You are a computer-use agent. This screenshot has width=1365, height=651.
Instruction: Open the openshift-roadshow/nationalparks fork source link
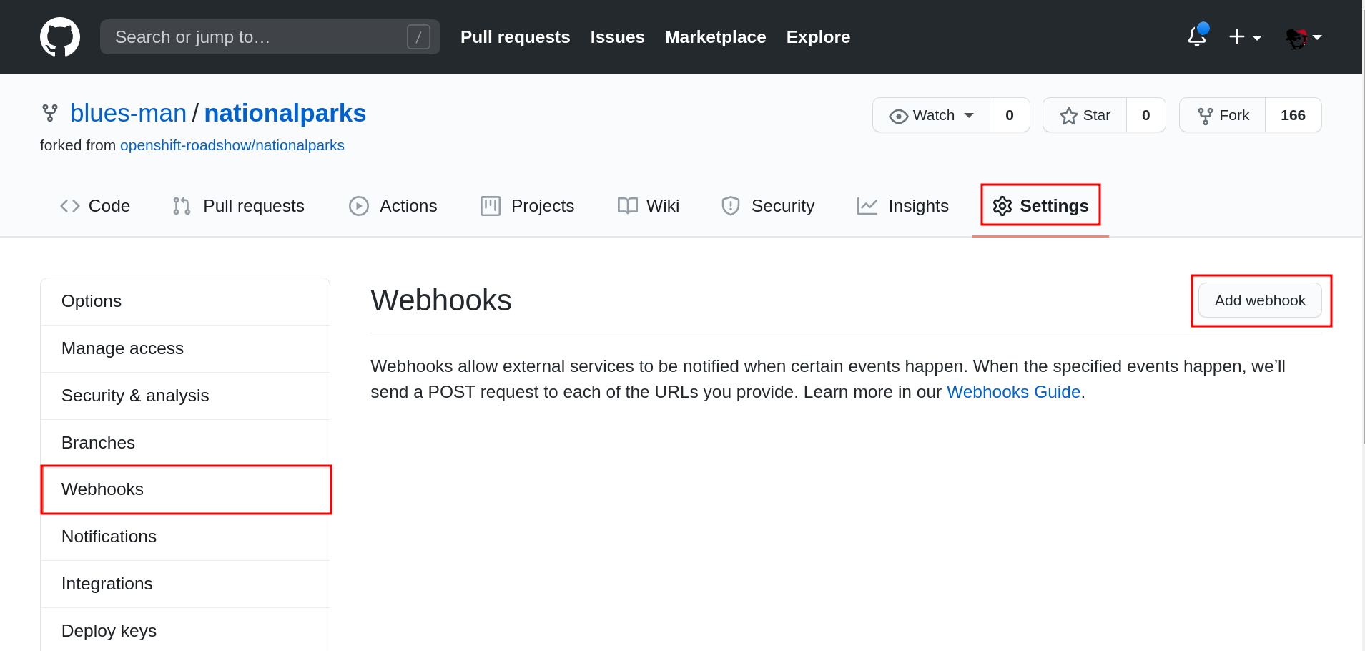(x=232, y=145)
